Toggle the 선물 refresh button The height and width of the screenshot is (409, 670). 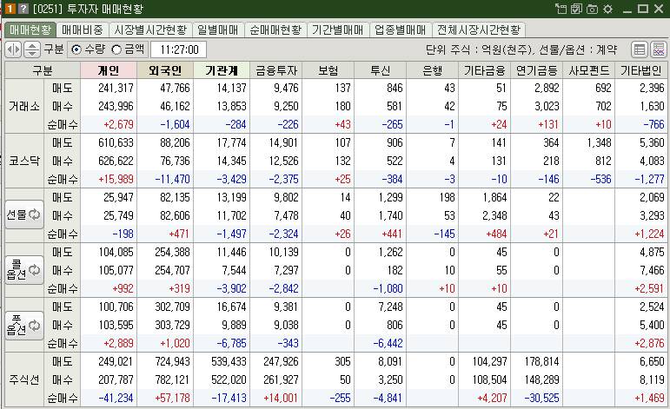click(24, 214)
